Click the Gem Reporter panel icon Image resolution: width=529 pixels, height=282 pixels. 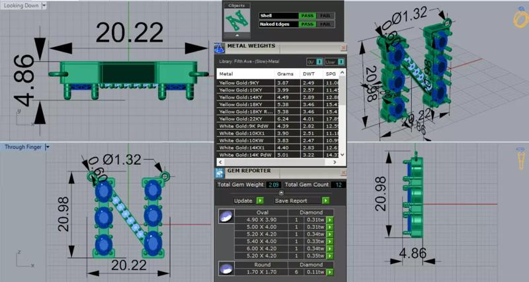coord(220,173)
